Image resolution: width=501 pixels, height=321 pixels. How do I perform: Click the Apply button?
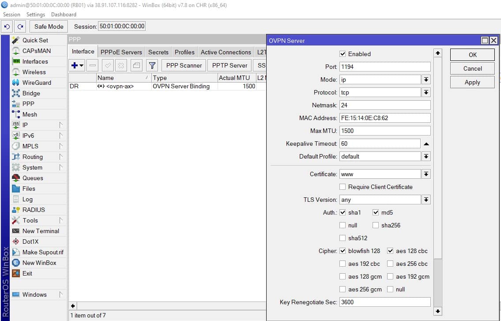(x=472, y=82)
